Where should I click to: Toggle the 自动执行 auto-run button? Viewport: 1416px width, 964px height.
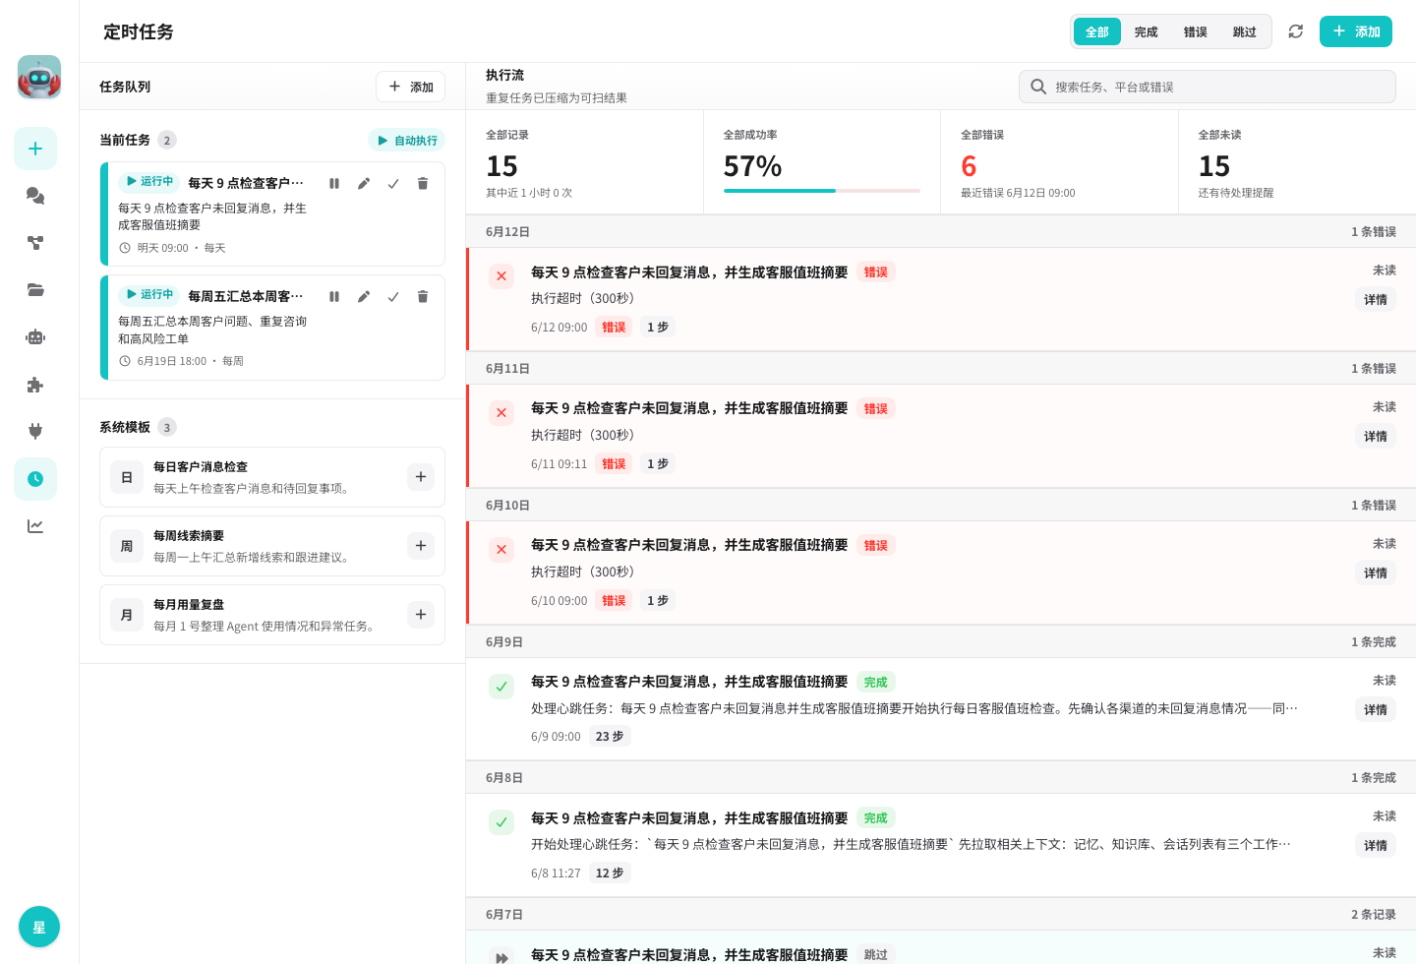pos(407,141)
